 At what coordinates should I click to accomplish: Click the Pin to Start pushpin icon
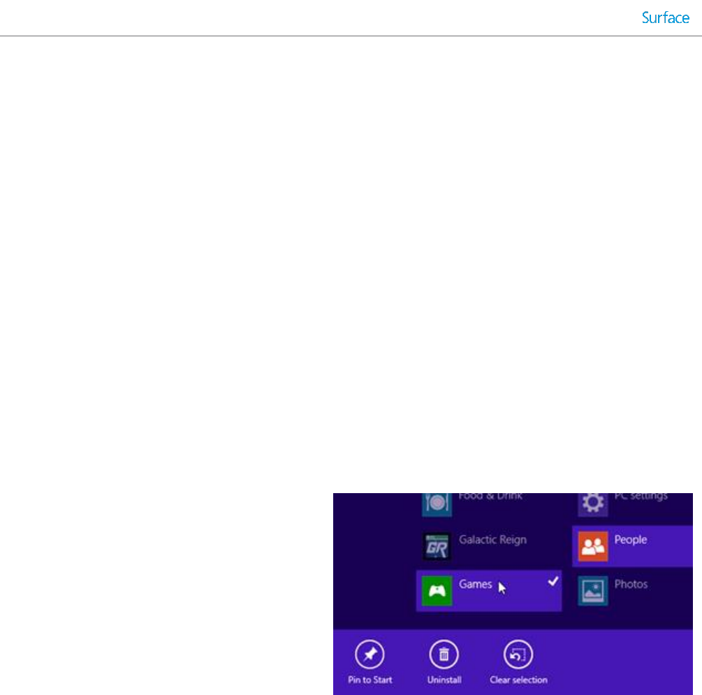pos(370,655)
